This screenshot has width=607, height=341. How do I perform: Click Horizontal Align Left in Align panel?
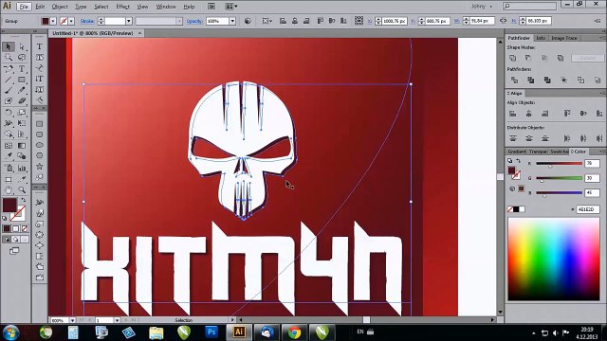tap(513, 114)
